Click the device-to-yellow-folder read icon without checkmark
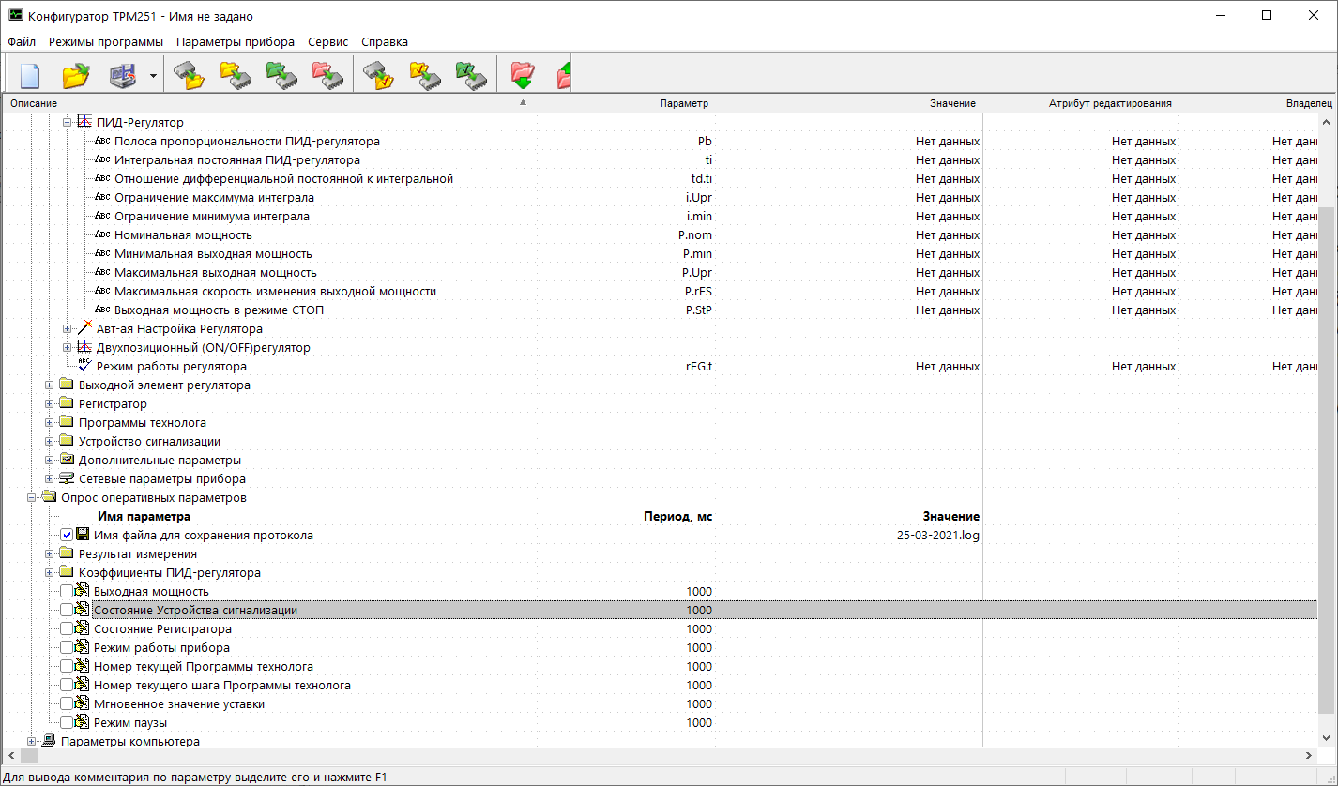 click(x=190, y=75)
